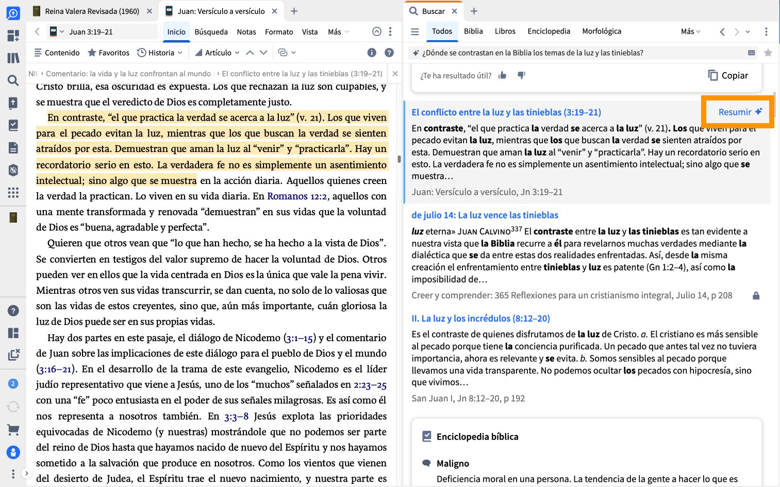Click the sync arrows icon
The image size is (780, 487).
[x=13, y=407]
